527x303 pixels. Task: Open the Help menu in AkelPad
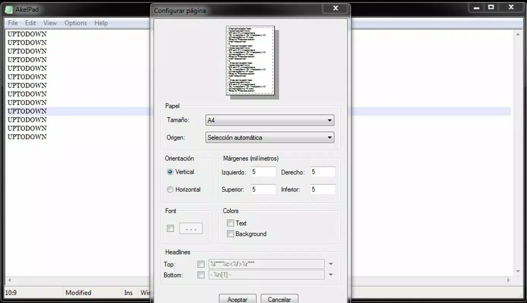(x=101, y=23)
